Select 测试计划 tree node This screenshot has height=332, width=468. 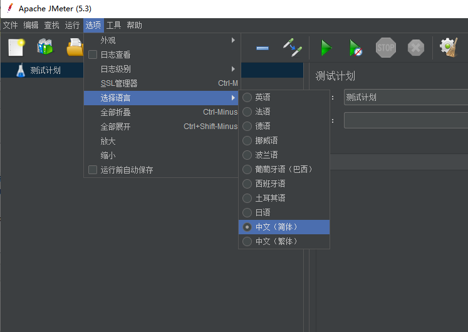tap(45, 70)
